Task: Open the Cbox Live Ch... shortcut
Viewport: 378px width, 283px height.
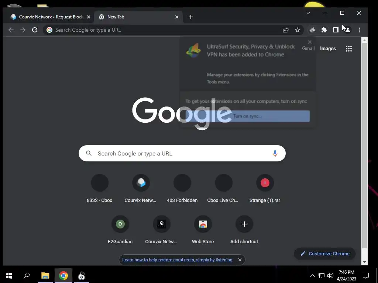Action: (223, 188)
